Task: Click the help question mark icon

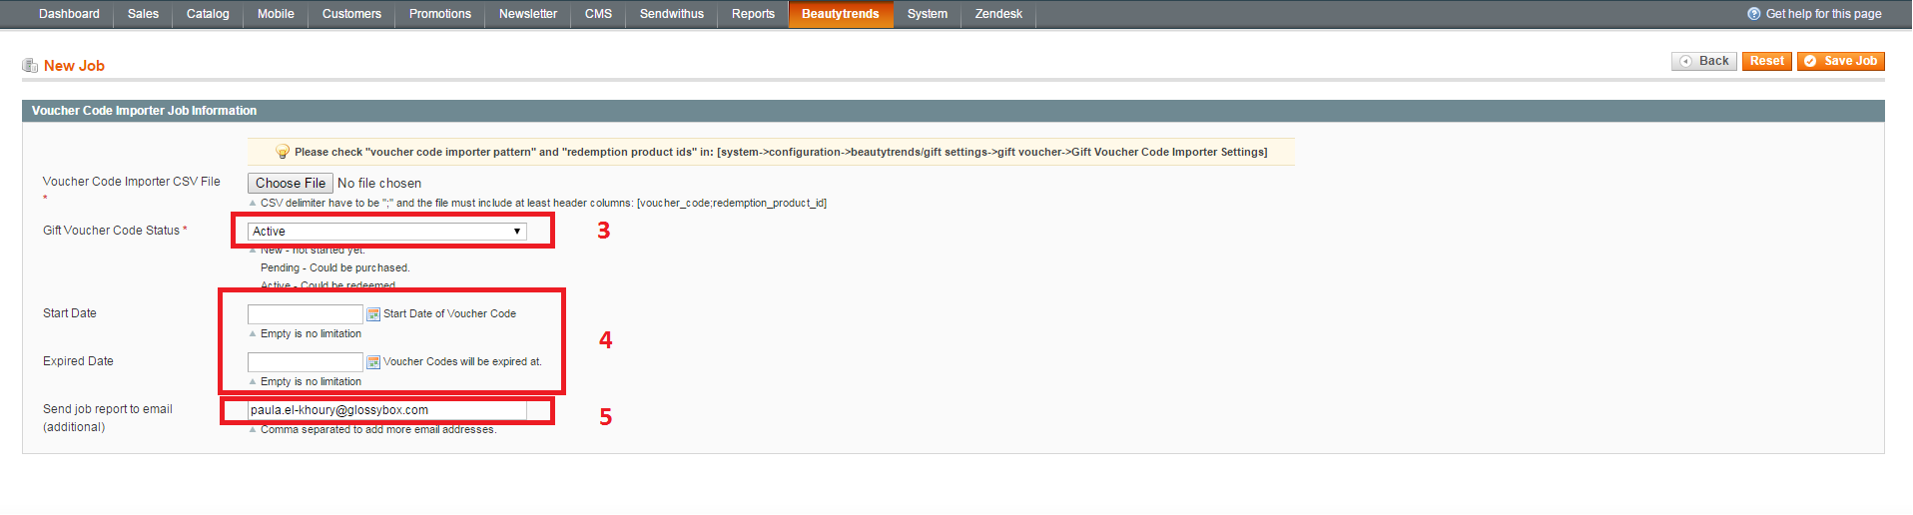Action: pyautogui.click(x=1754, y=14)
